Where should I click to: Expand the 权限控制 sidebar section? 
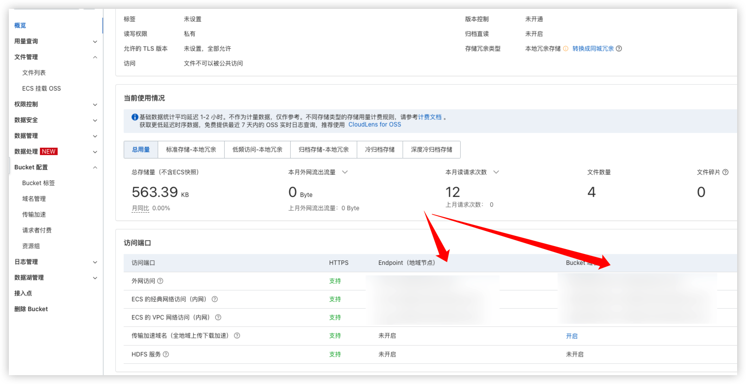coord(56,104)
